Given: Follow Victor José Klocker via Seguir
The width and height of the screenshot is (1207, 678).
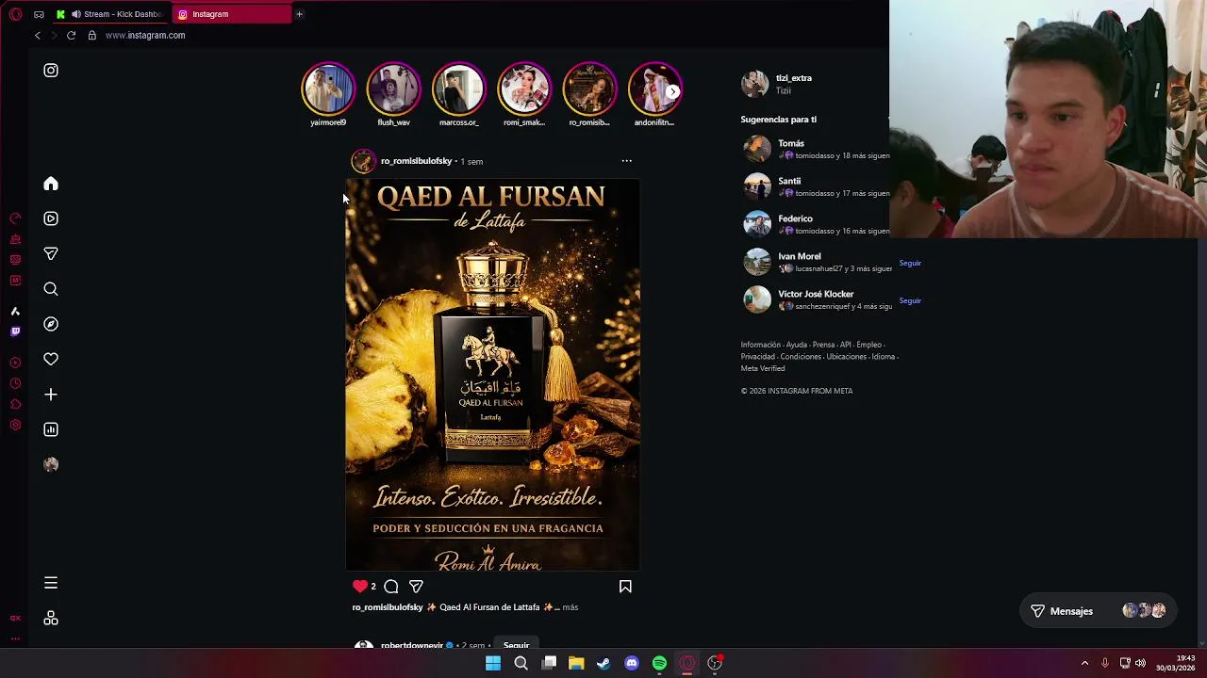Looking at the screenshot, I should coord(910,300).
